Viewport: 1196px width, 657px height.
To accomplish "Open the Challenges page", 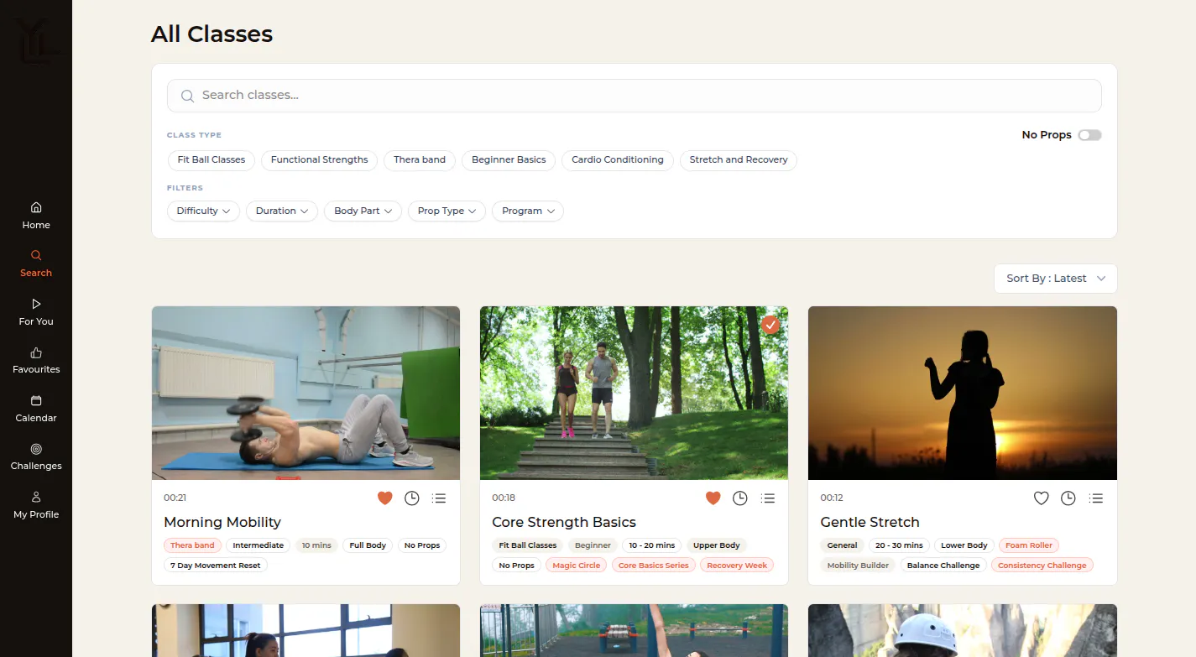I will (36, 456).
